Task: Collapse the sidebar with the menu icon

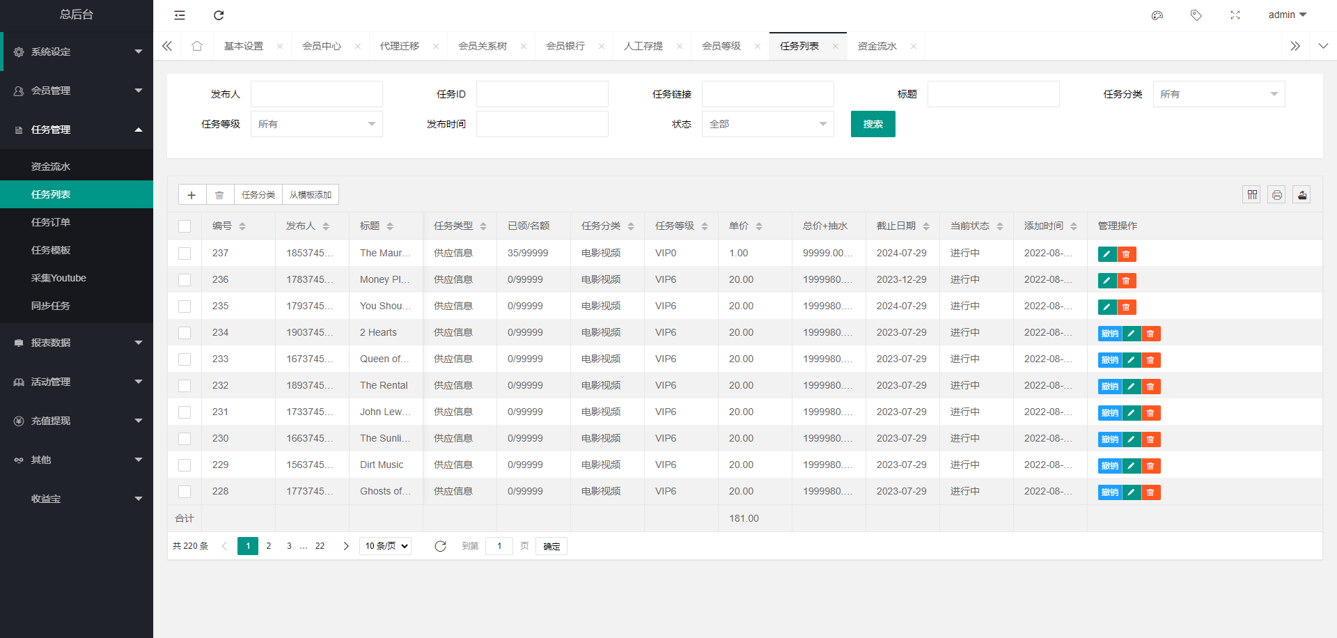Action: click(180, 15)
